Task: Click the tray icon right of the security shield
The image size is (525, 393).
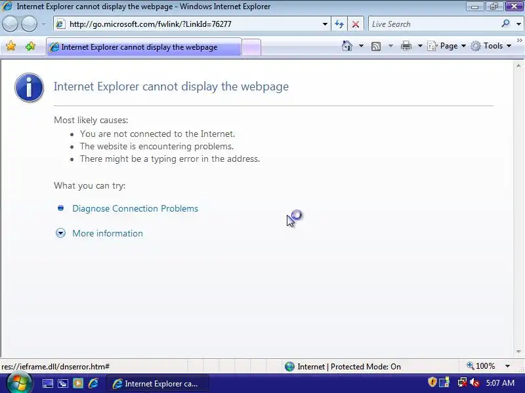Action: click(444, 382)
